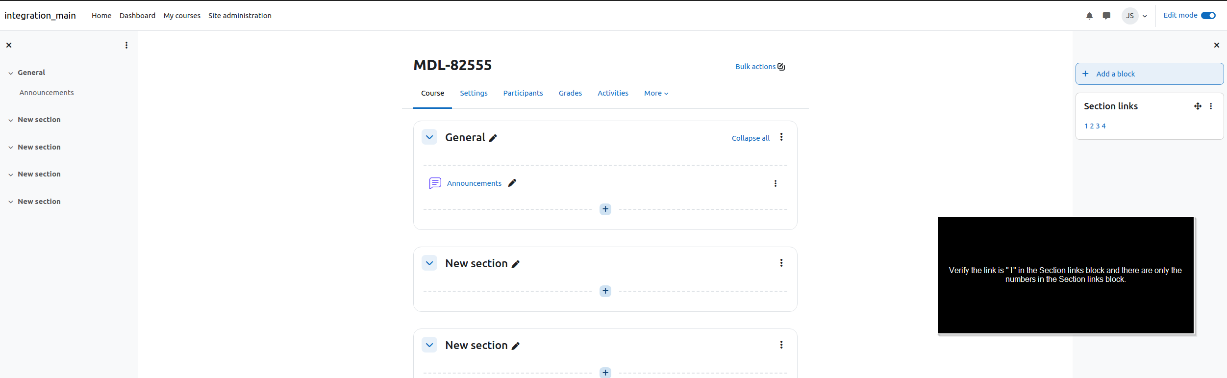Click the Announcements forum icon
Viewport: 1227px width, 378px height.
tap(435, 183)
